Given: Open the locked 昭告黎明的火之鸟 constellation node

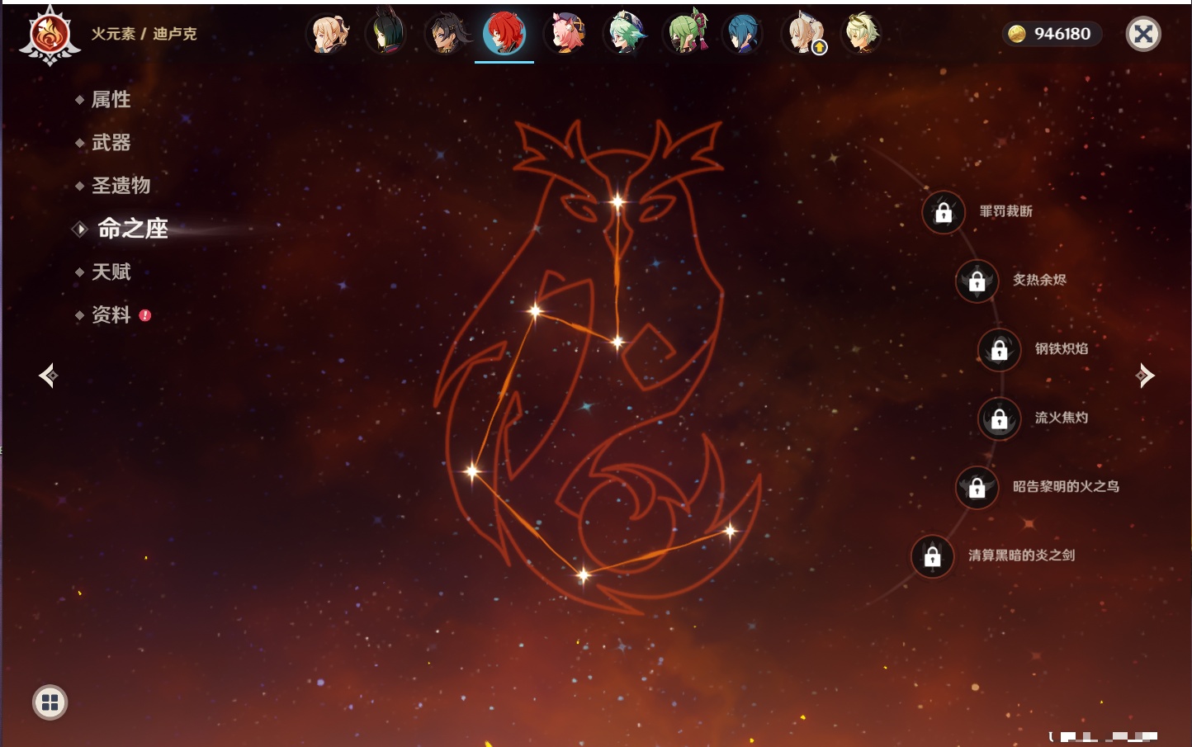Looking at the screenshot, I should (x=977, y=487).
